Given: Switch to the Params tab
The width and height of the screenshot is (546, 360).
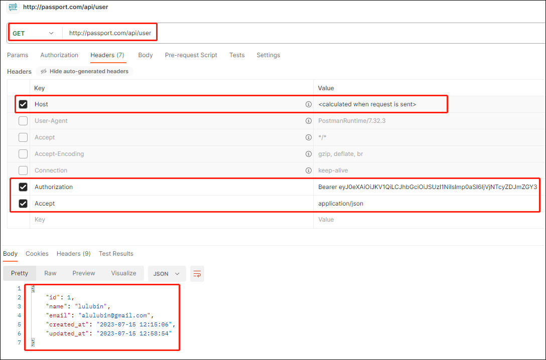Looking at the screenshot, I should click(x=18, y=55).
